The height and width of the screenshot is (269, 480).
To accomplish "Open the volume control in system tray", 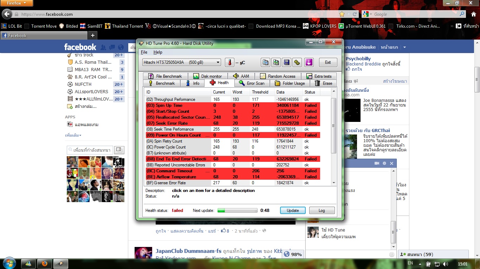I will 446,264.
